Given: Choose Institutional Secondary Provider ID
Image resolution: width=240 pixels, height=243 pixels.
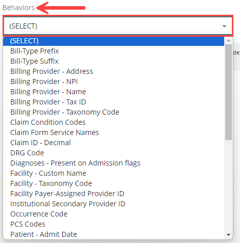Looking at the screenshot, I should [114, 204].
